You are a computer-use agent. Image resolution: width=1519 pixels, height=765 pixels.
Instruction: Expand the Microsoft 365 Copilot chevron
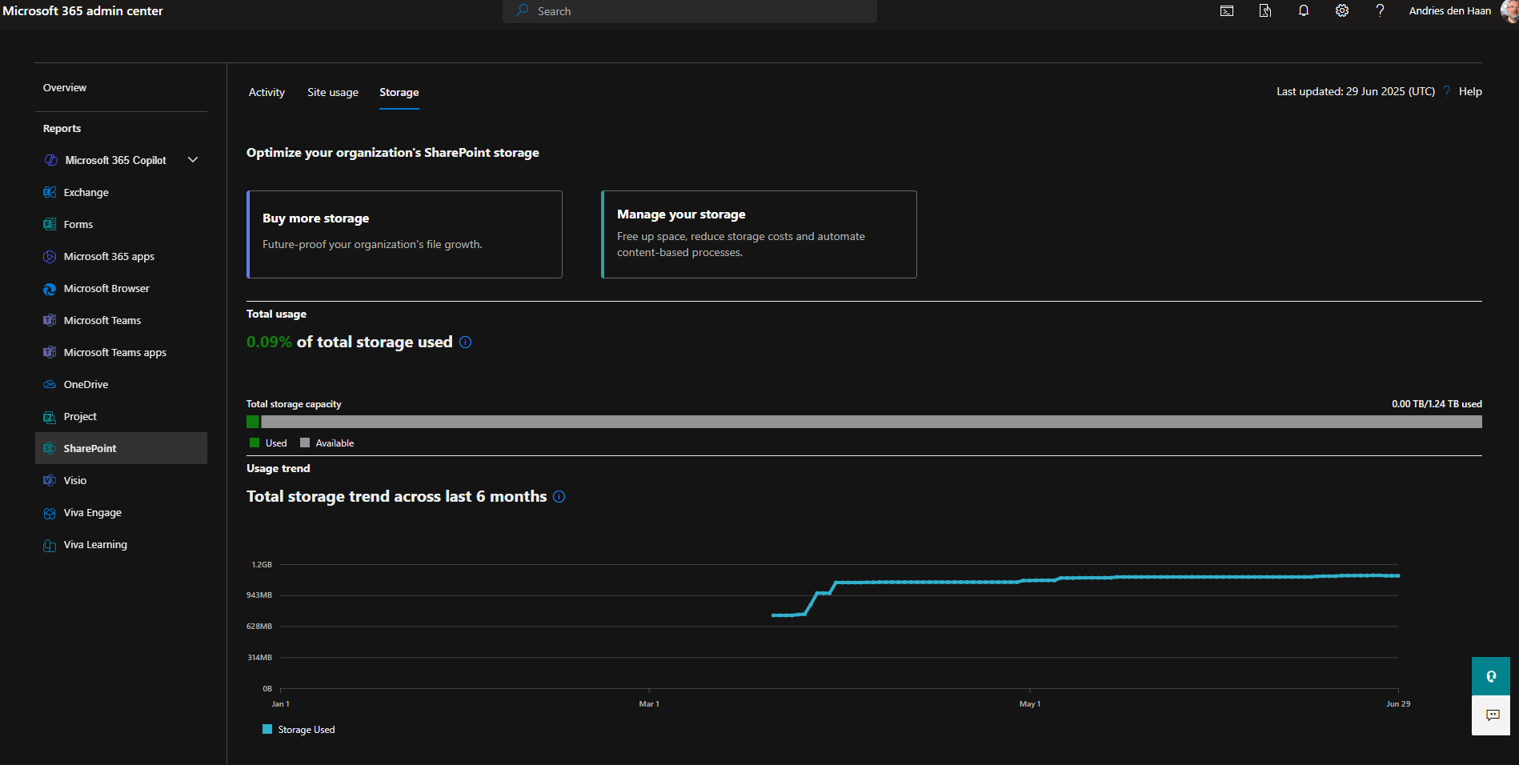192,160
